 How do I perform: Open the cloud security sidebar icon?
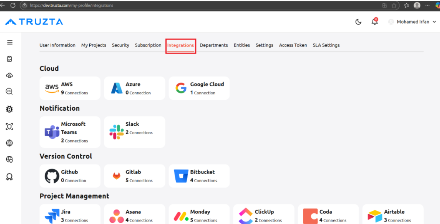pos(10,75)
